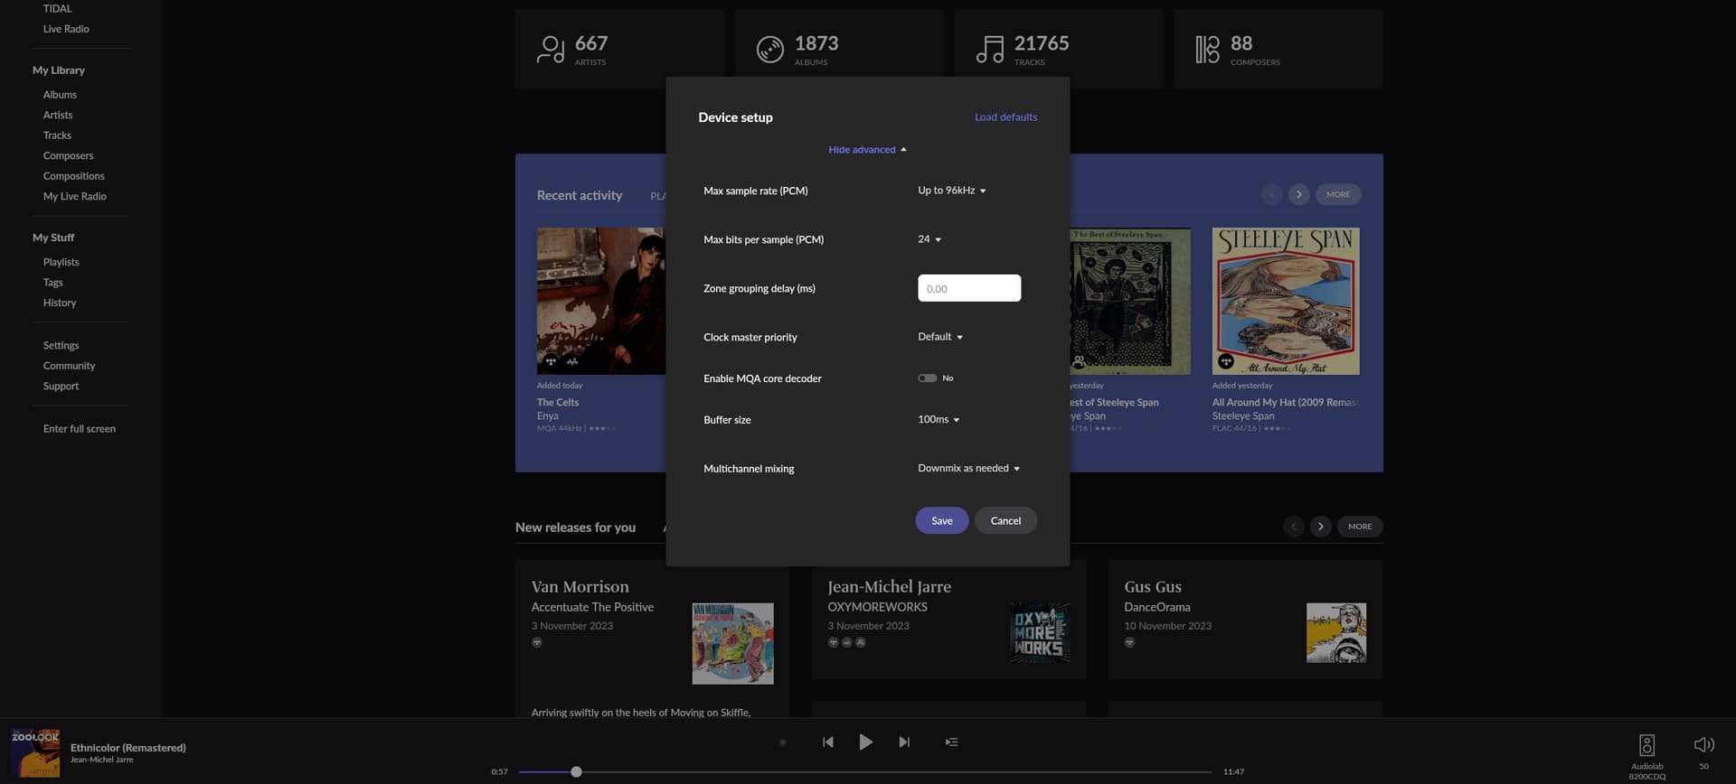Viewport: 1736px width, 784px height.
Task: Click Steeleye Span artist under All Around My Hat
Action: click(1242, 416)
